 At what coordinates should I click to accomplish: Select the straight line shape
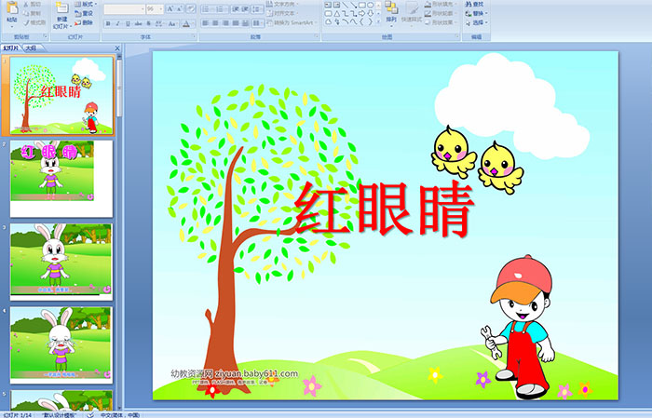pyautogui.click(x=345, y=5)
